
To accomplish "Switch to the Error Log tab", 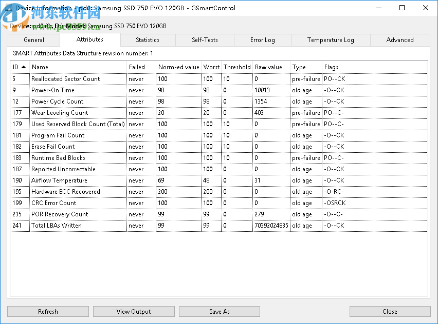I will 262,40.
